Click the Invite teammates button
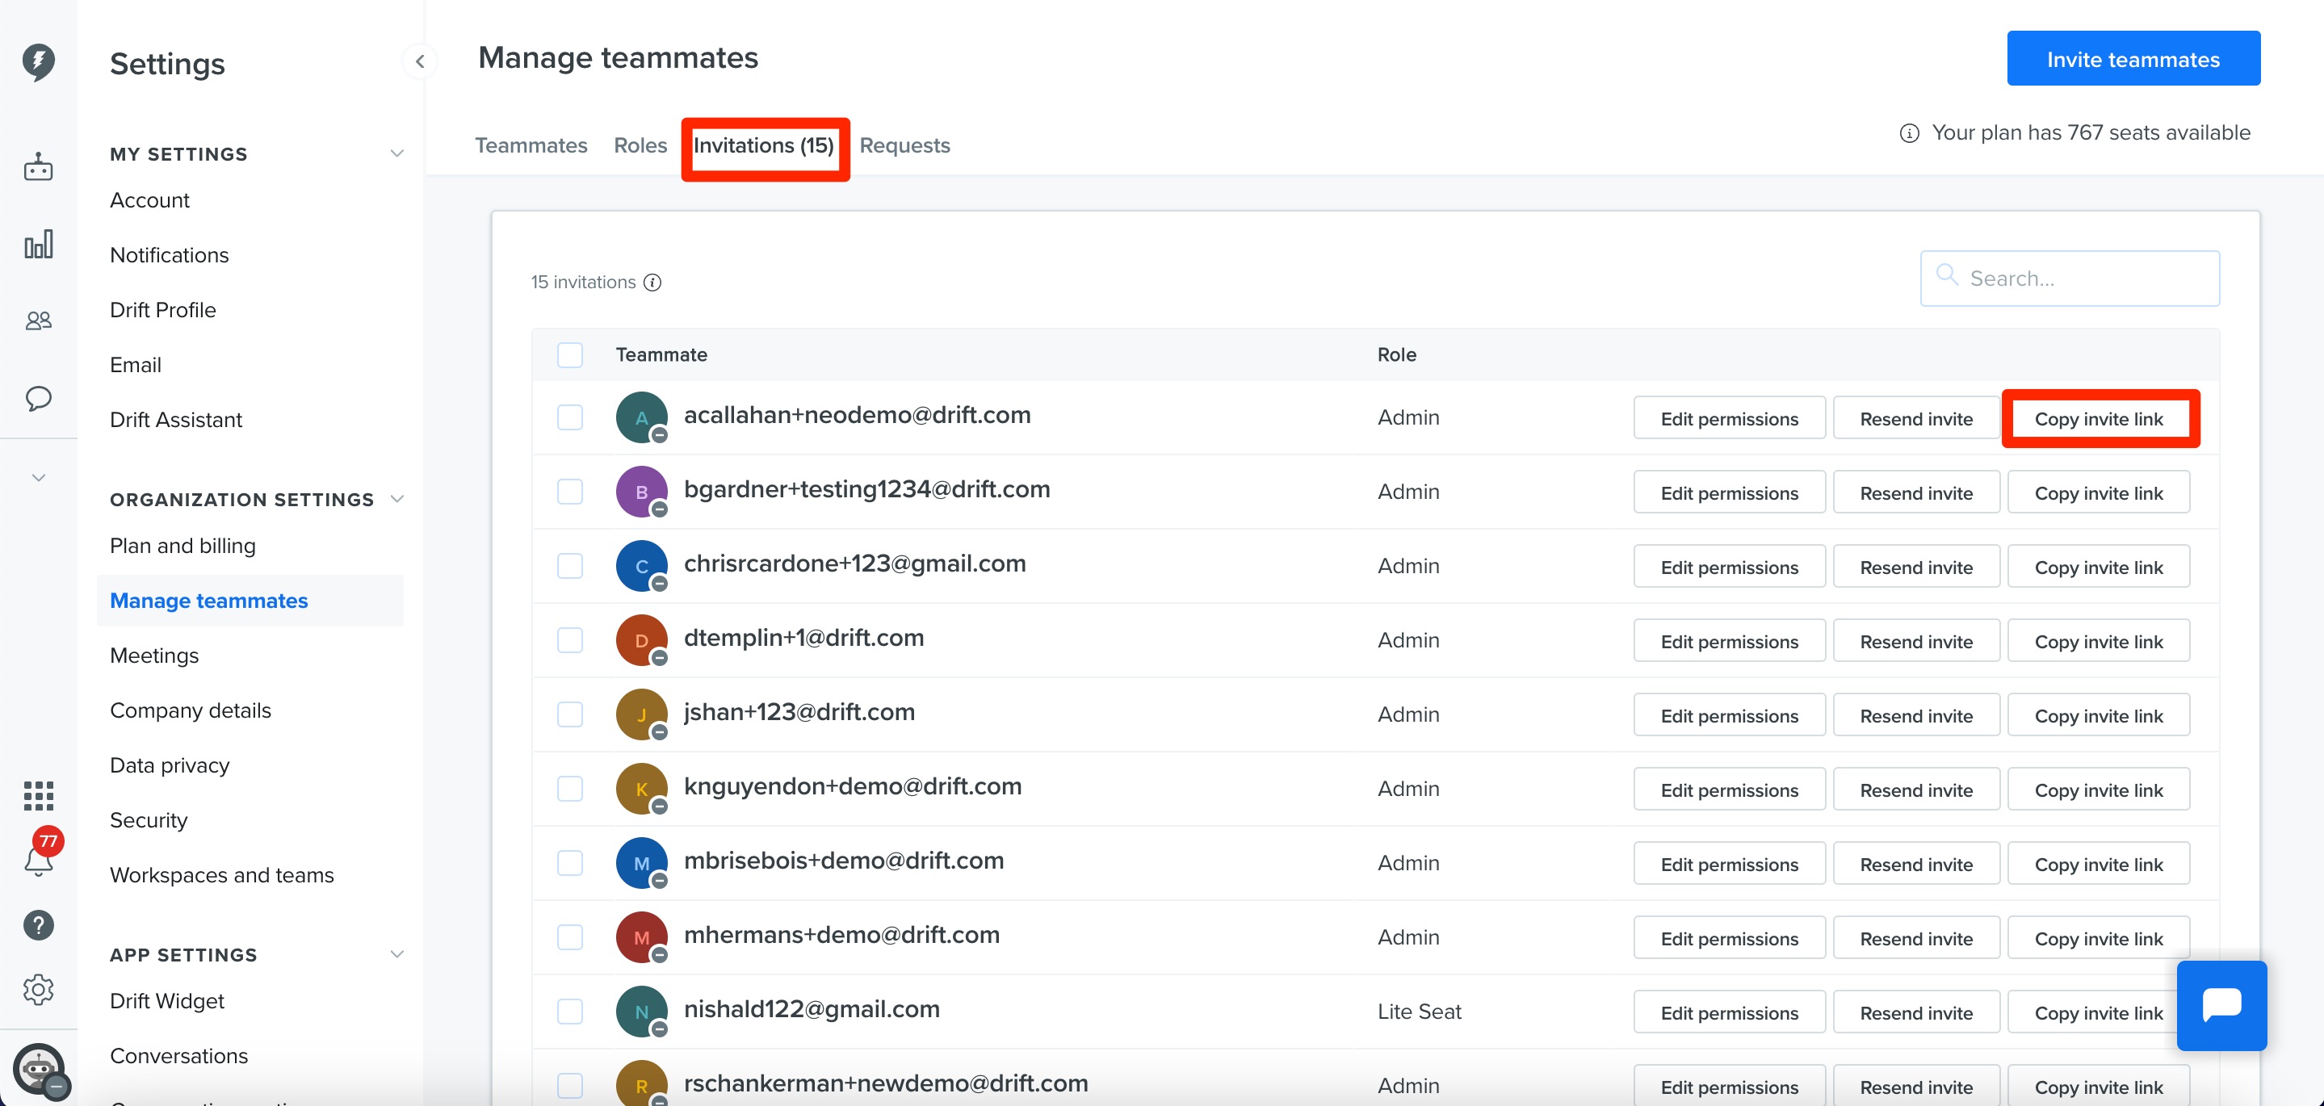 click(2133, 59)
